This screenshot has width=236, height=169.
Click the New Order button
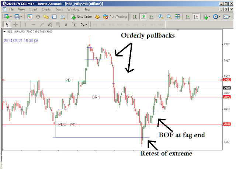[81, 17]
